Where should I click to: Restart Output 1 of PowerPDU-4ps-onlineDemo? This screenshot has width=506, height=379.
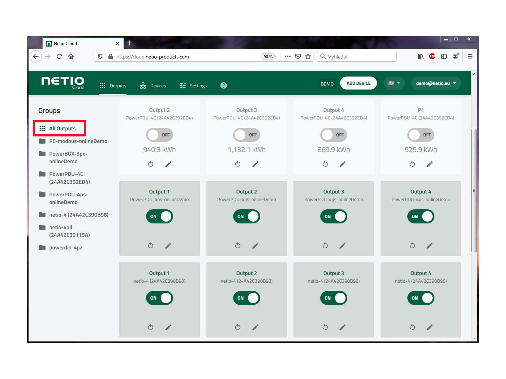151,246
